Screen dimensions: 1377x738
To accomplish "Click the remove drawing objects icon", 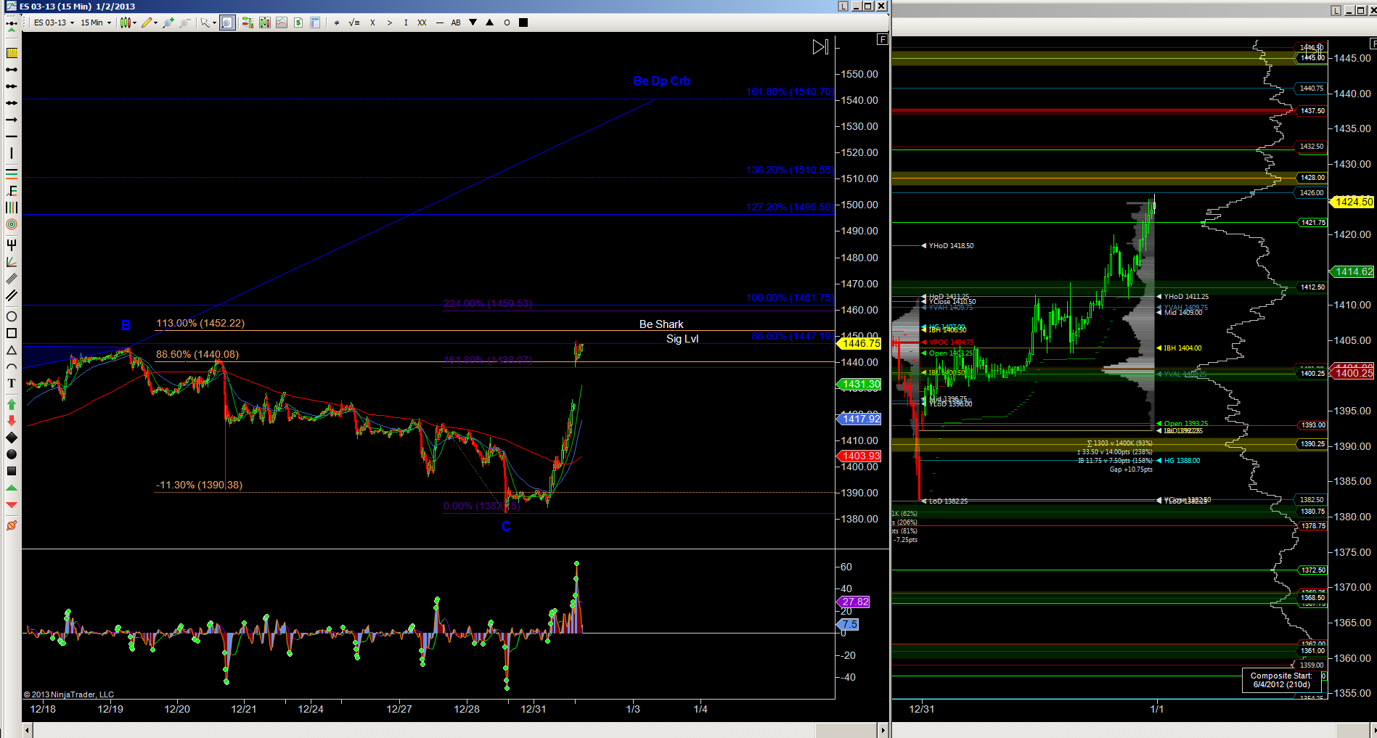I will pyautogui.click(x=12, y=525).
